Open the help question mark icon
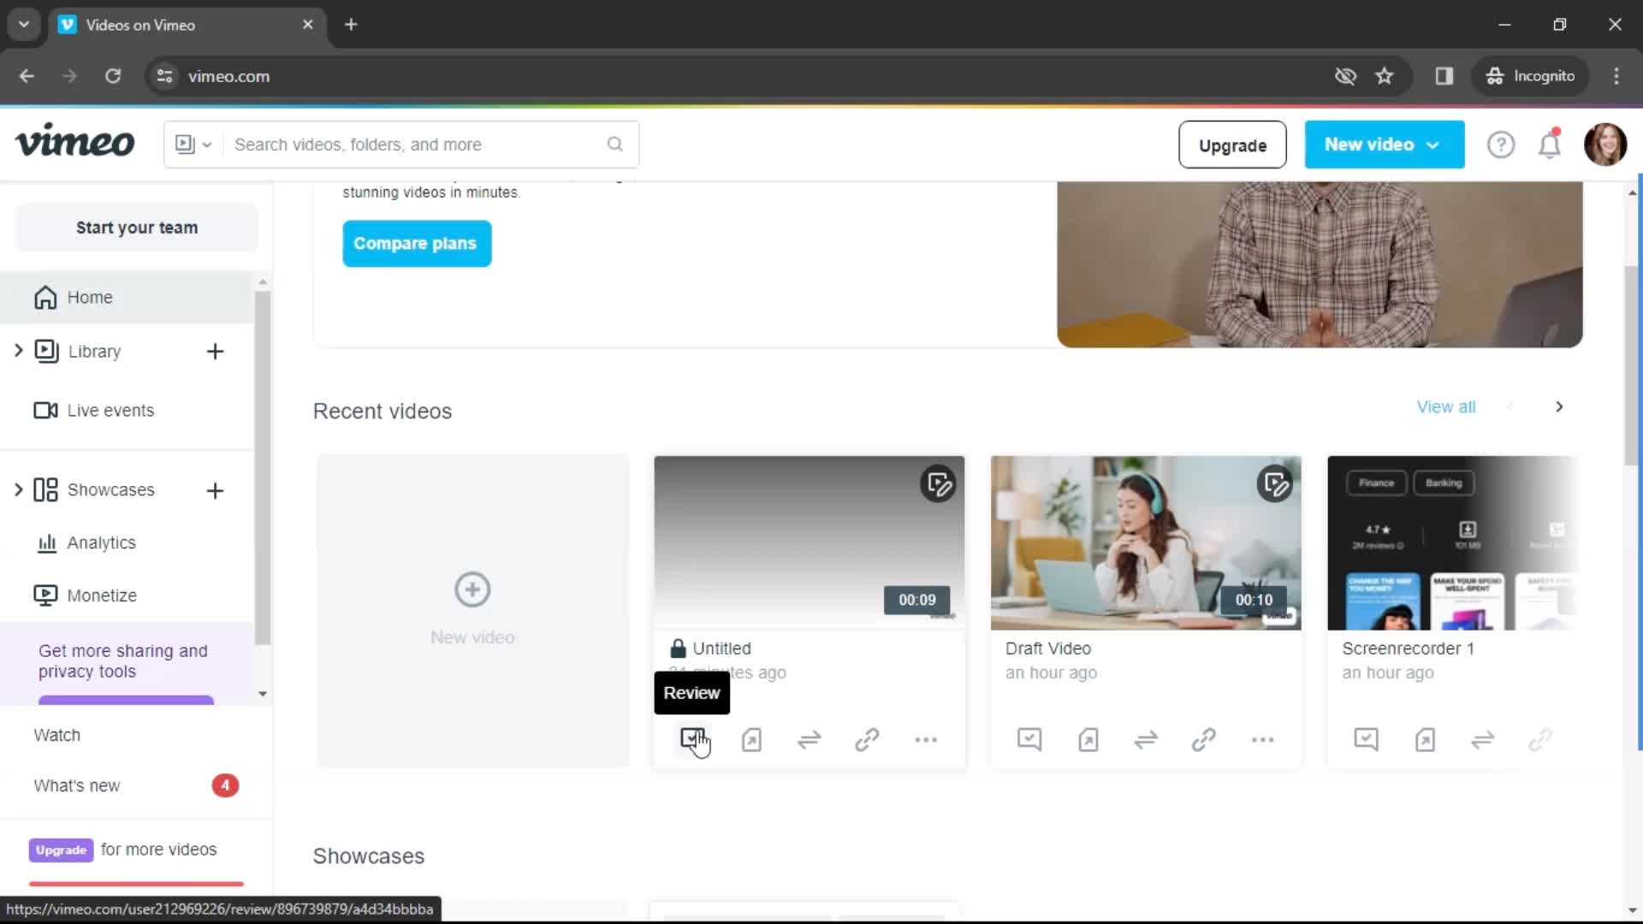 (x=1501, y=145)
